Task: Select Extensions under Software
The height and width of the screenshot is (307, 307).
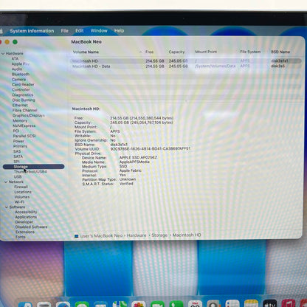Action: pos(25,232)
